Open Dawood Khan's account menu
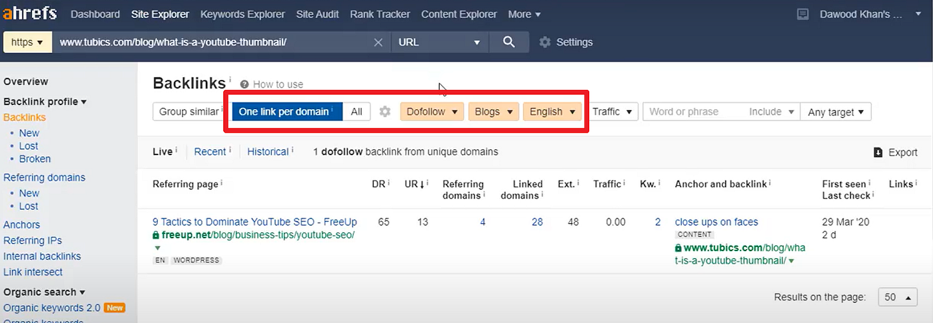 point(870,14)
